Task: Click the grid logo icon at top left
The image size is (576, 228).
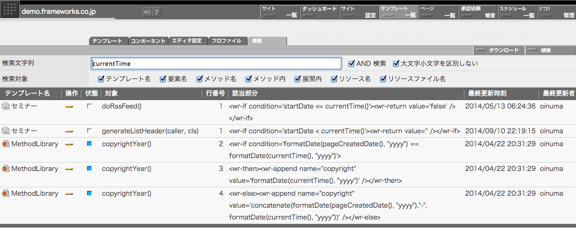Action: click(x=9, y=10)
